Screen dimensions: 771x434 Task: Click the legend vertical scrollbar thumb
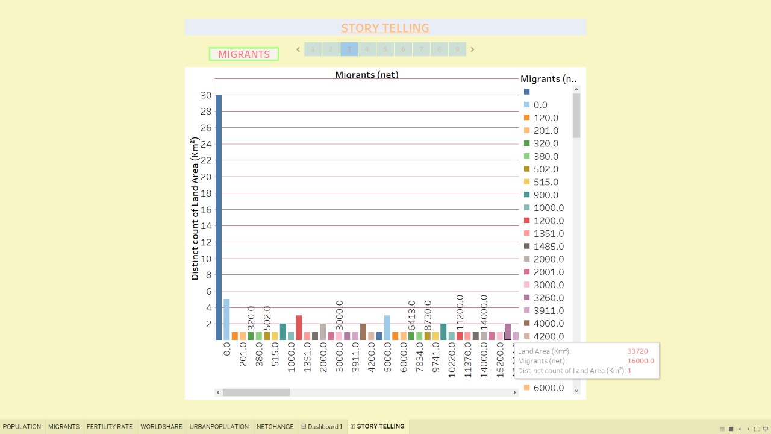click(576, 115)
